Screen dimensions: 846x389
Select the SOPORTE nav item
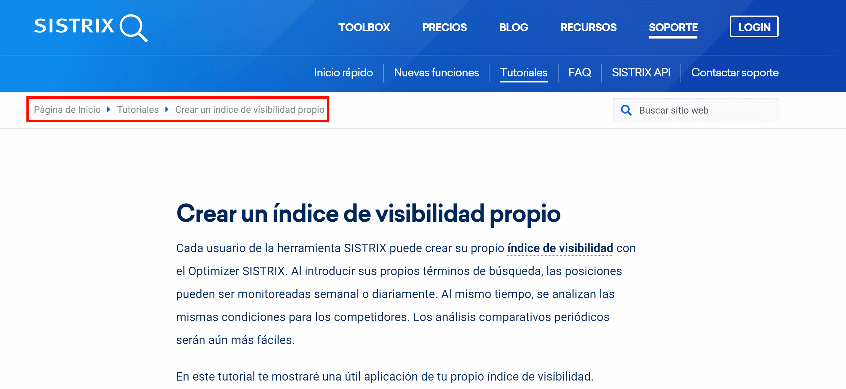coord(673,27)
